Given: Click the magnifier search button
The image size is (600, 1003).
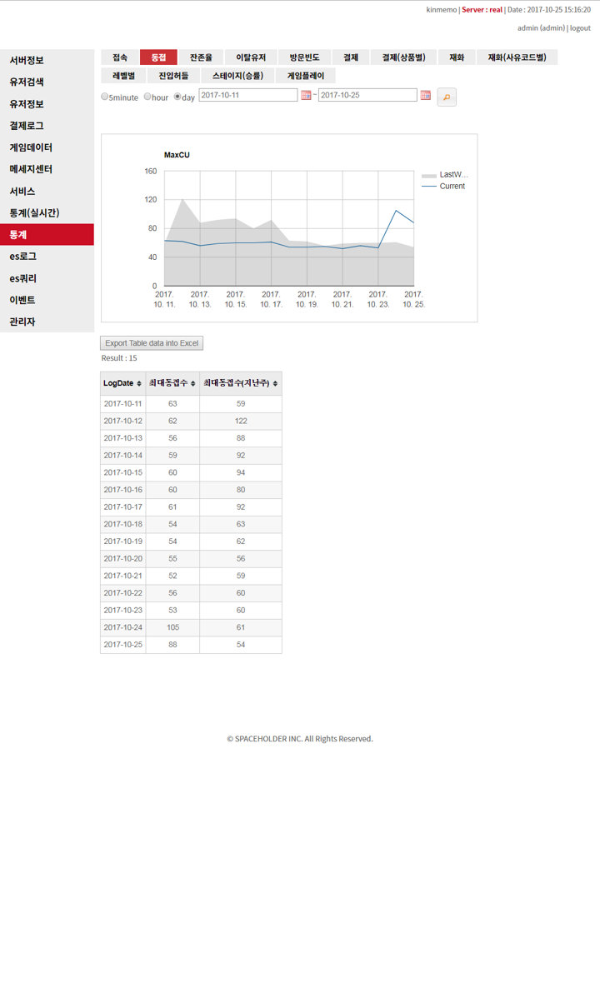Looking at the screenshot, I should (x=447, y=97).
